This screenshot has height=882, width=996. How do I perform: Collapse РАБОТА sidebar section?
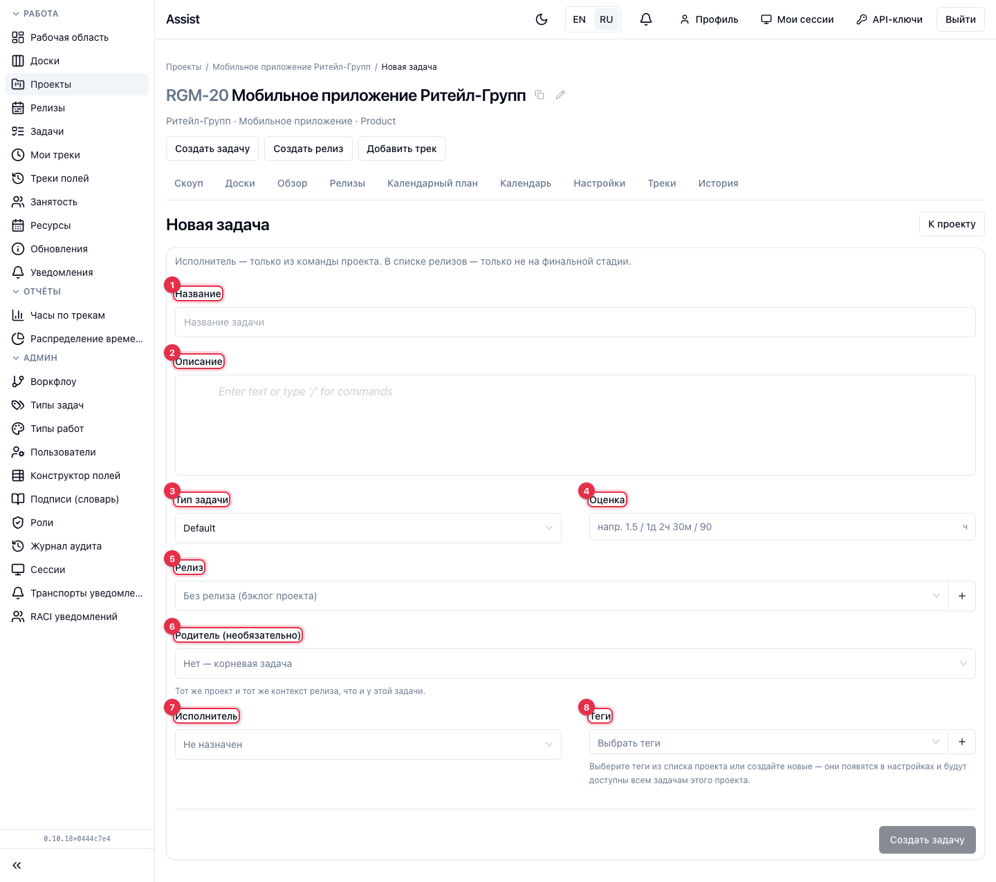tap(35, 14)
